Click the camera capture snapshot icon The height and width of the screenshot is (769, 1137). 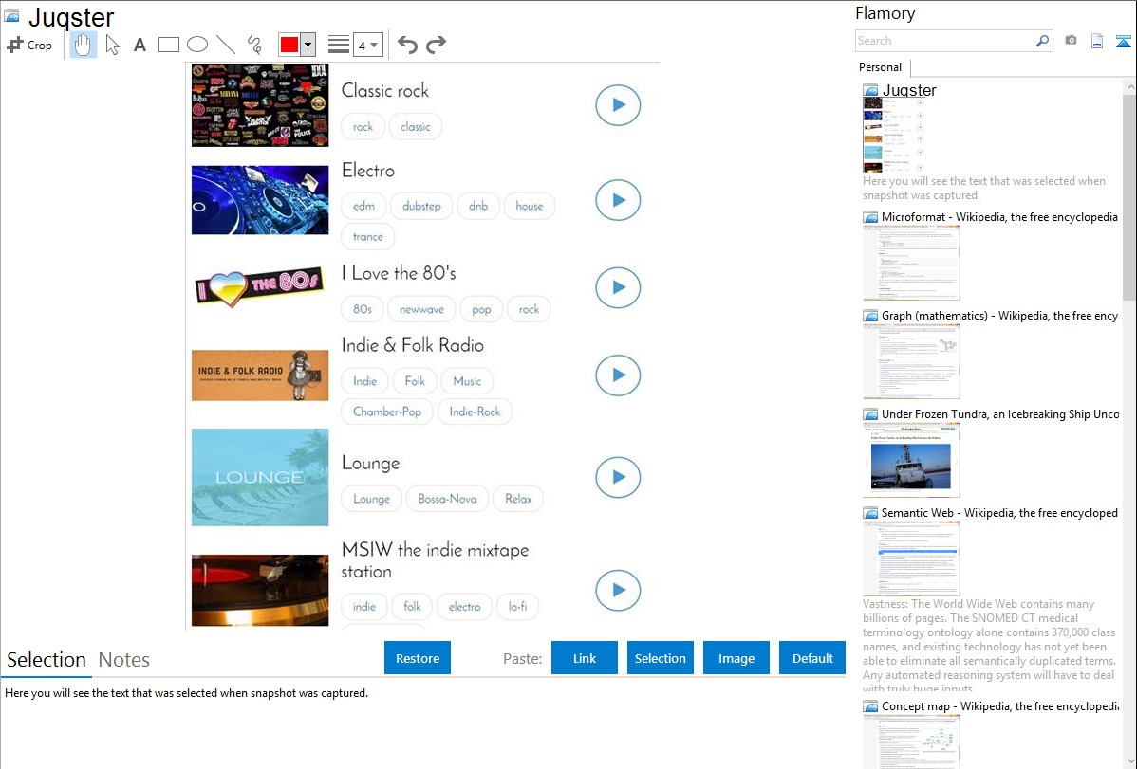pos(1071,41)
